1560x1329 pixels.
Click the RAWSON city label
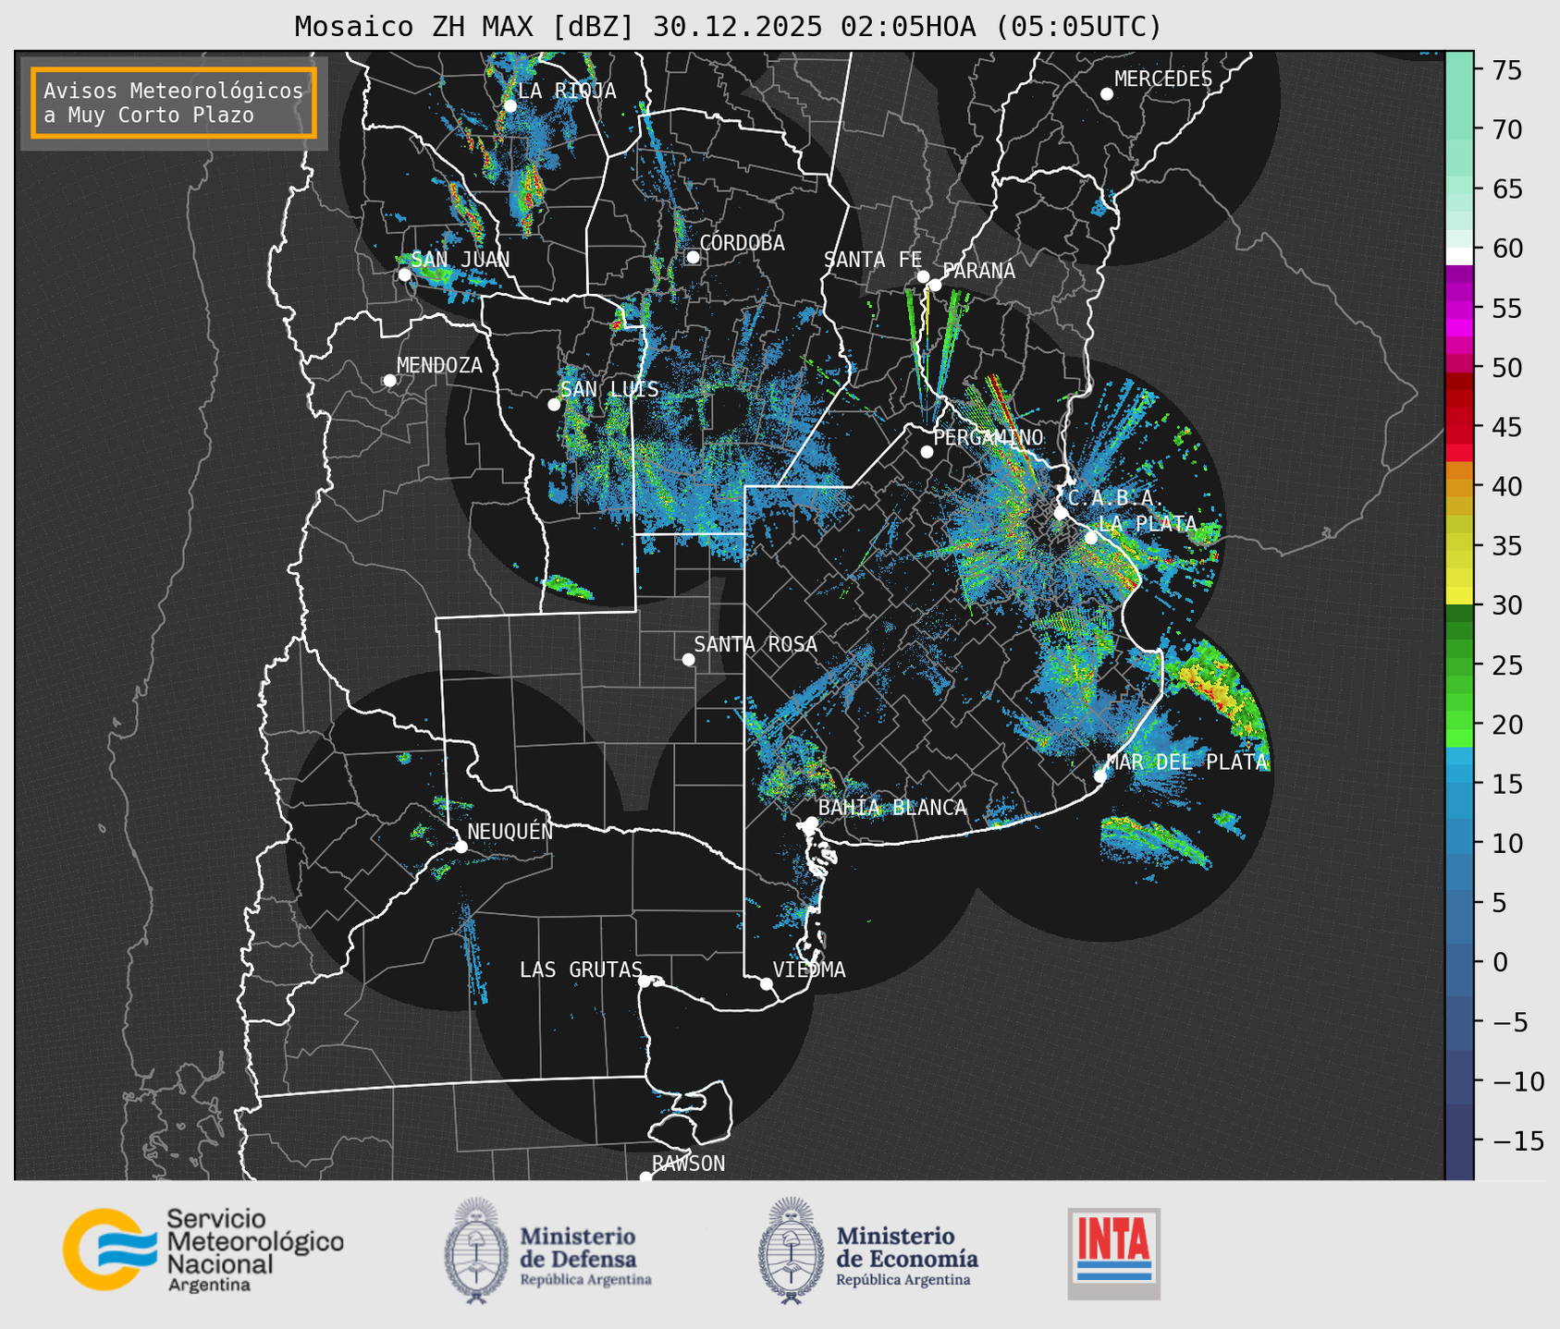pyautogui.click(x=688, y=1164)
